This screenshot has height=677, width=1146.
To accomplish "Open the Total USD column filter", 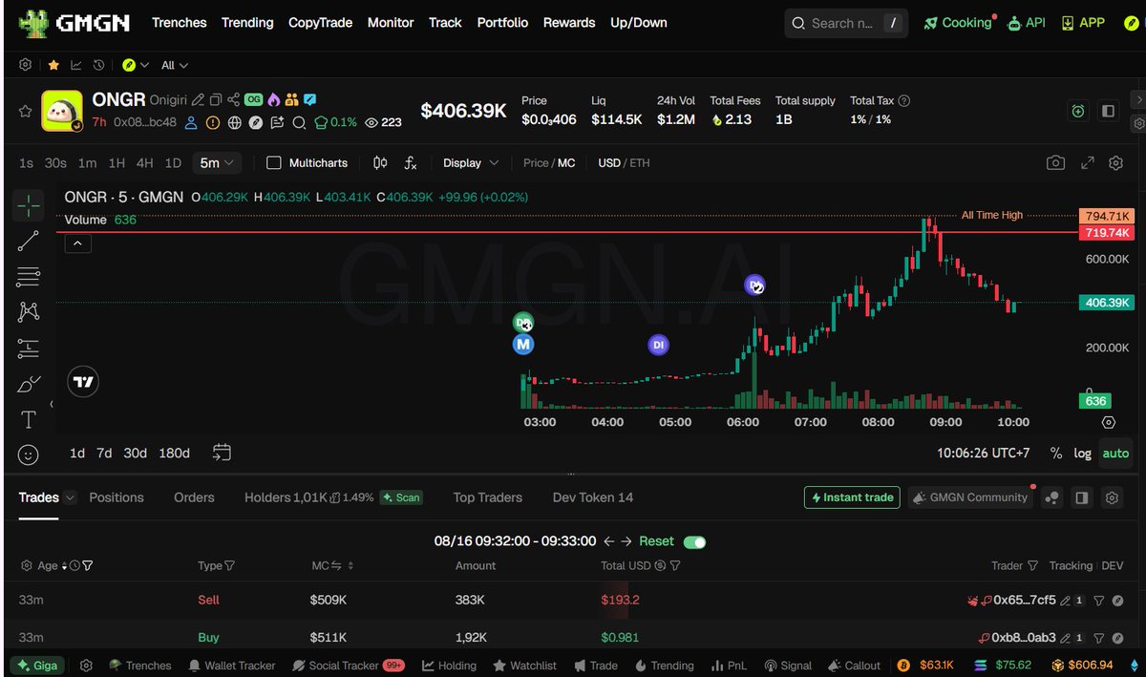I will point(675,566).
